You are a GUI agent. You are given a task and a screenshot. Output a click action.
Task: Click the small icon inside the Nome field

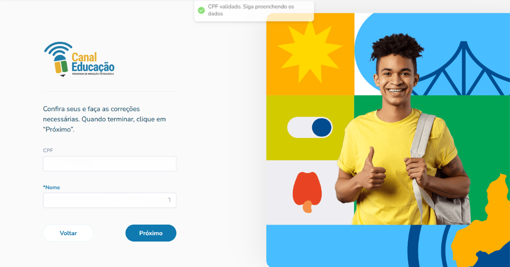click(169, 200)
